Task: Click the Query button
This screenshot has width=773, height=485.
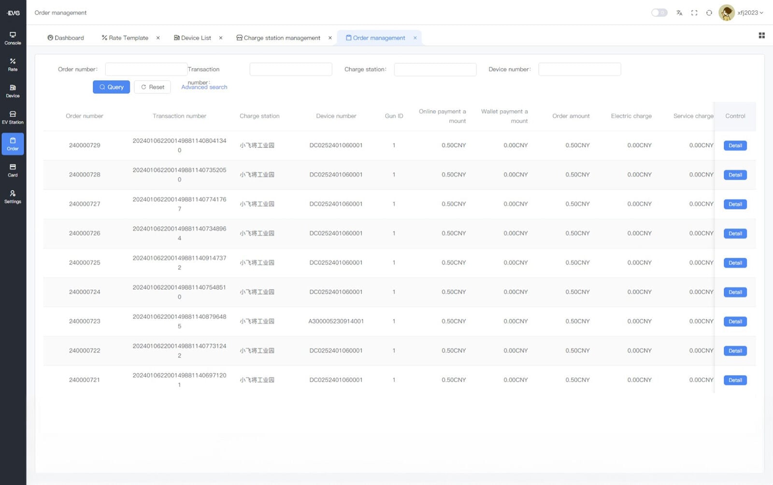Action: coord(111,87)
